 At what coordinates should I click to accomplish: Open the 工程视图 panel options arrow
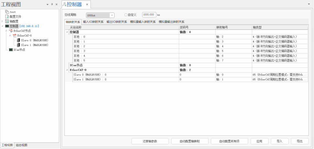(47, 4)
